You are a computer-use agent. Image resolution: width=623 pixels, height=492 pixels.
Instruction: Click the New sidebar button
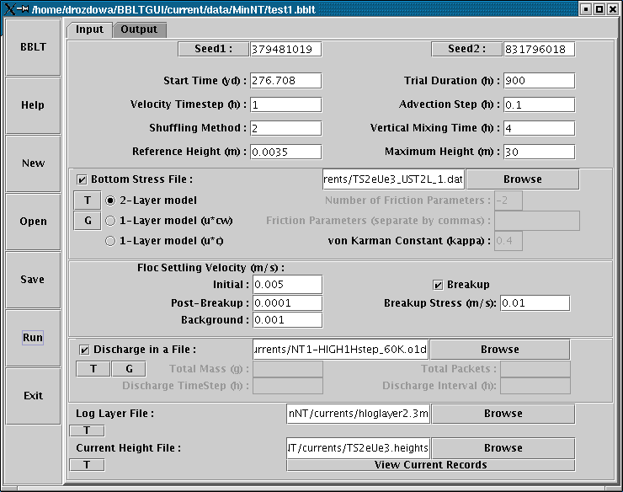click(x=33, y=163)
